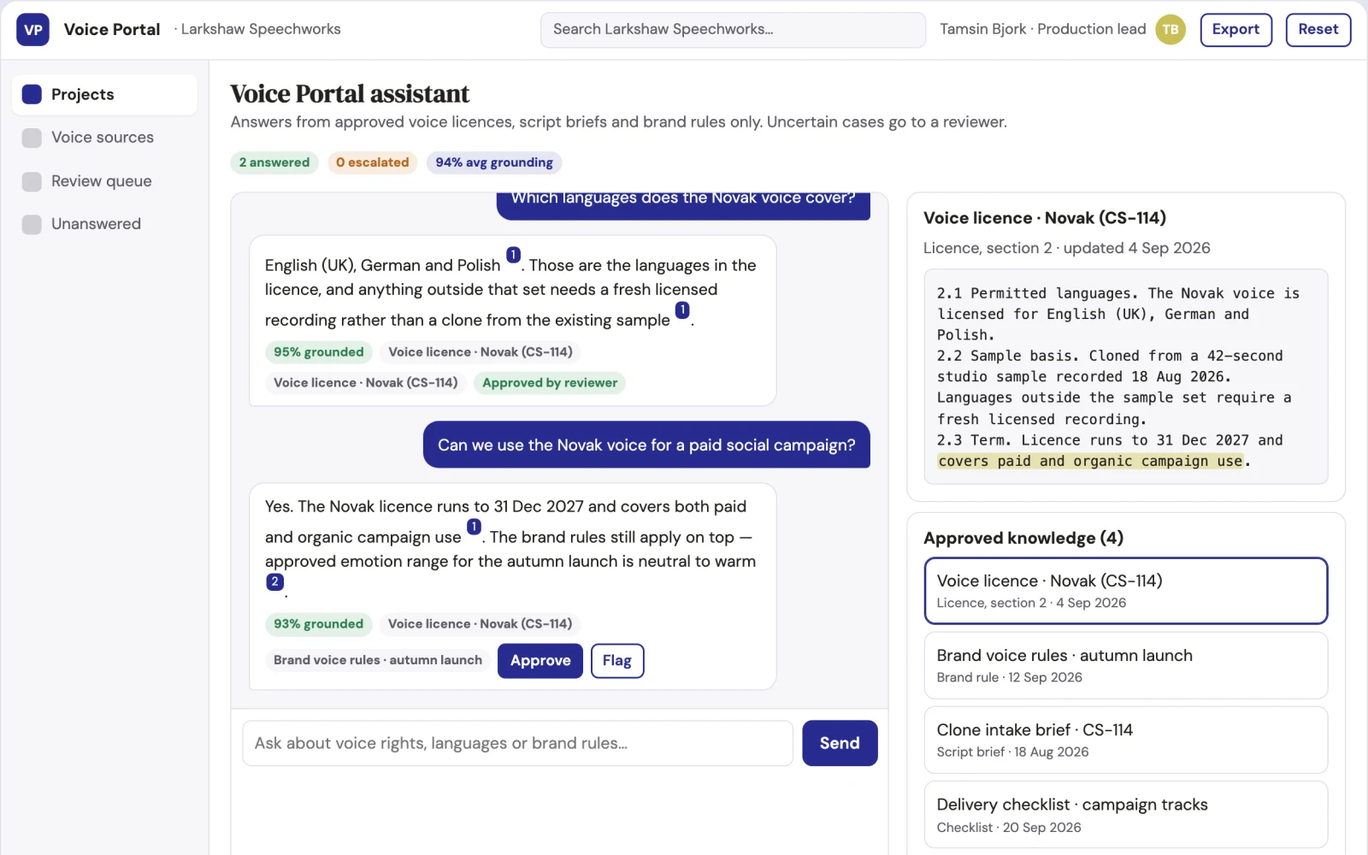Click the '93% grounded' badge
The image size is (1368, 855).
point(319,624)
